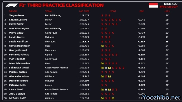Click Daniel Ricciardo's lap count 29
Image resolution: width=182 pixels, height=102 pixels.
coord(167,81)
